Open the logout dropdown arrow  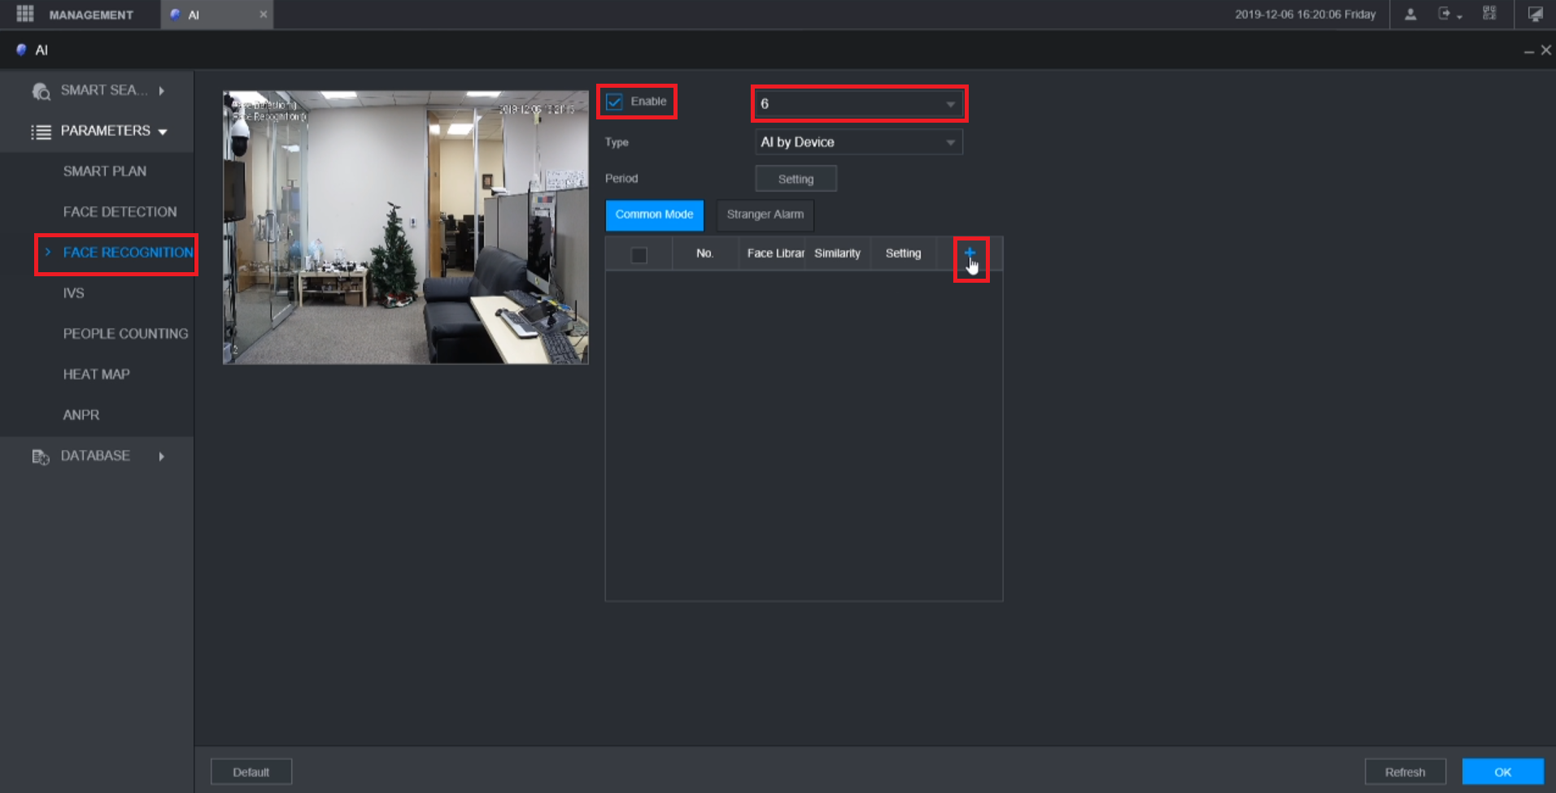1460,16
